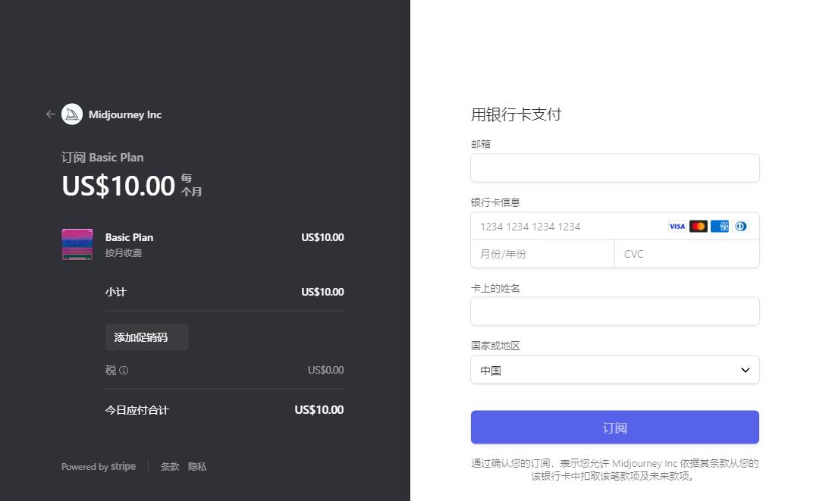Click the 用银行卡支付 heading
The height and width of the screenshot is (501, 832).
click(x=516, y=114)
